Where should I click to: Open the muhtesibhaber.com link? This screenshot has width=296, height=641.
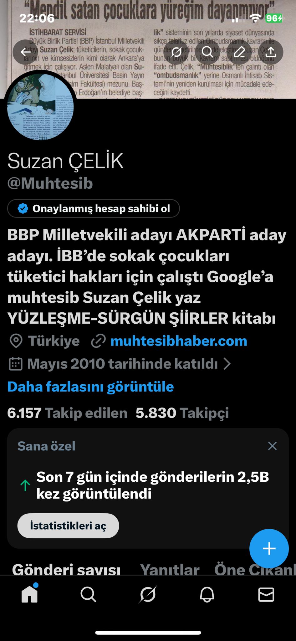click(178, 341)
